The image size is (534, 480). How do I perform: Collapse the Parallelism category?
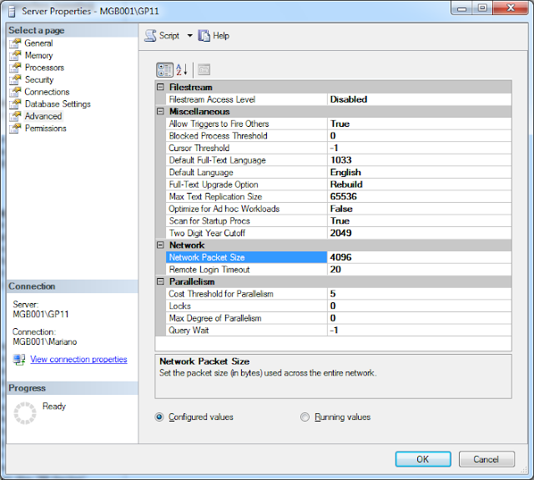160,281
